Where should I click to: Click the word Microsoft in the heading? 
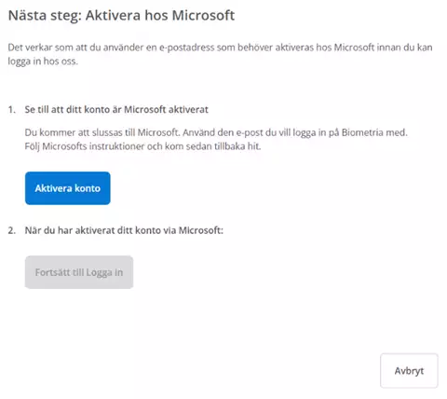pos(203,15)
